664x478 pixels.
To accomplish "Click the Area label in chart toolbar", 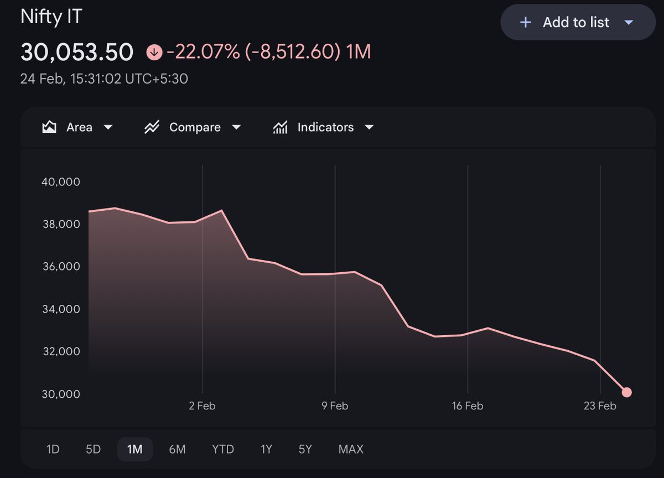I will 79,127.
